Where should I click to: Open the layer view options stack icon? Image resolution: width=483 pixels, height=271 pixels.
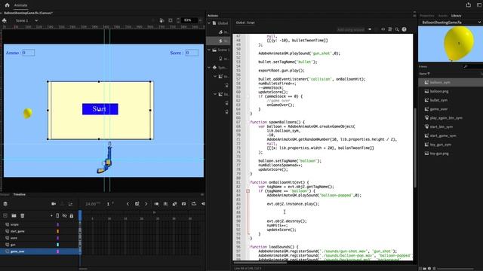pyautogui.click(x=5, y=204)
